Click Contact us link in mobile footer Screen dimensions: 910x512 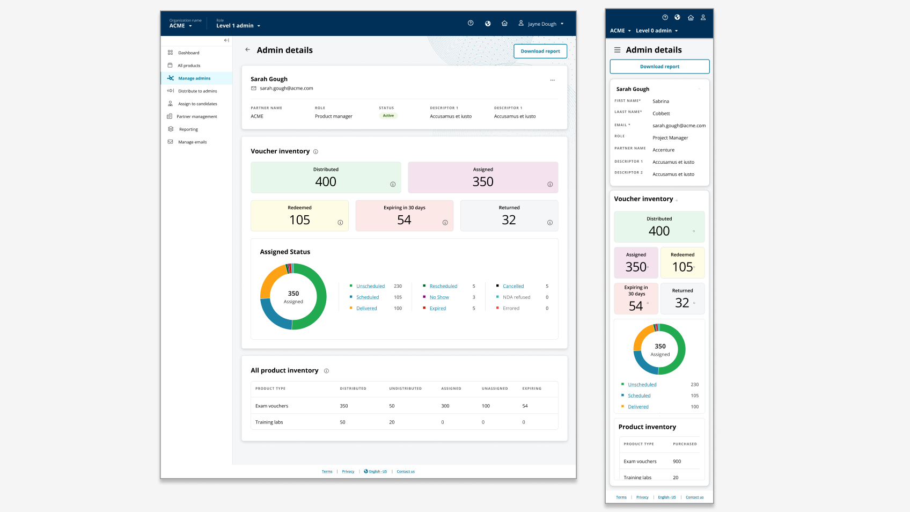(x=694, y=498)
